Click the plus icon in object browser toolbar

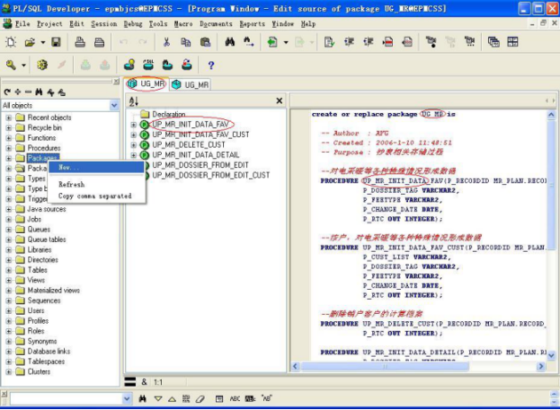(18, 92)
